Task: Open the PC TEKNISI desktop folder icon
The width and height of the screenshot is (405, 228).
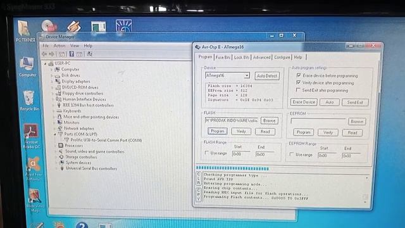Action: [x=24, y=29]
